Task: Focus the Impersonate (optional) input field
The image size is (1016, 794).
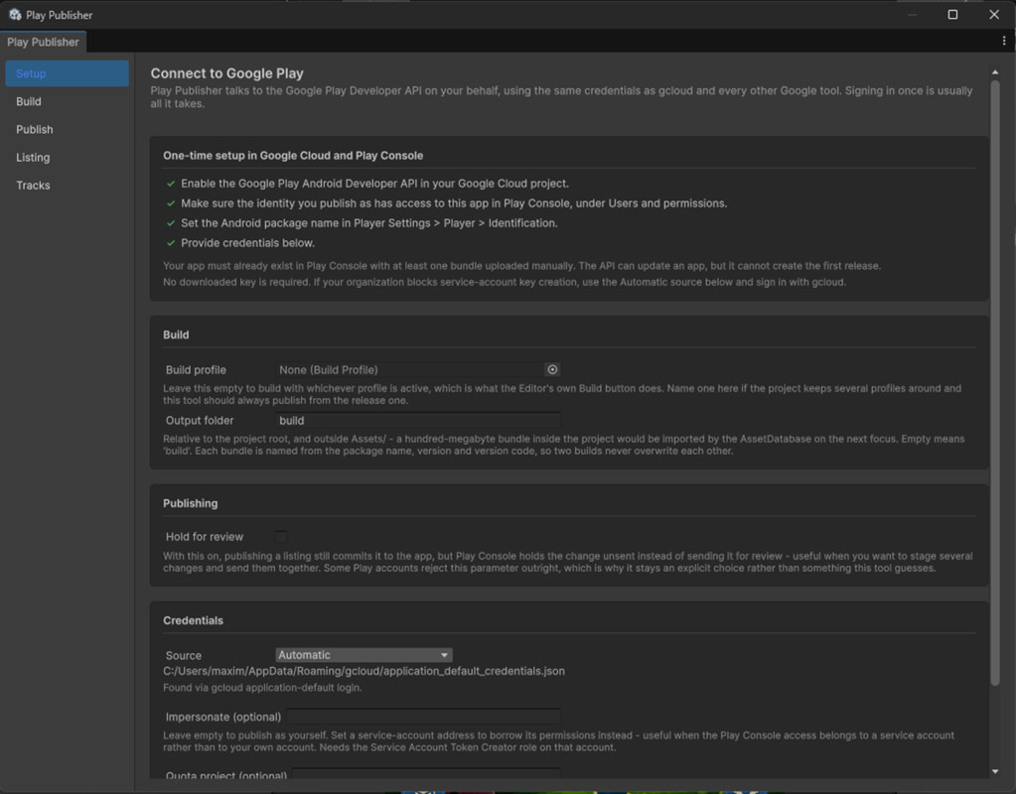Action: 424,717
